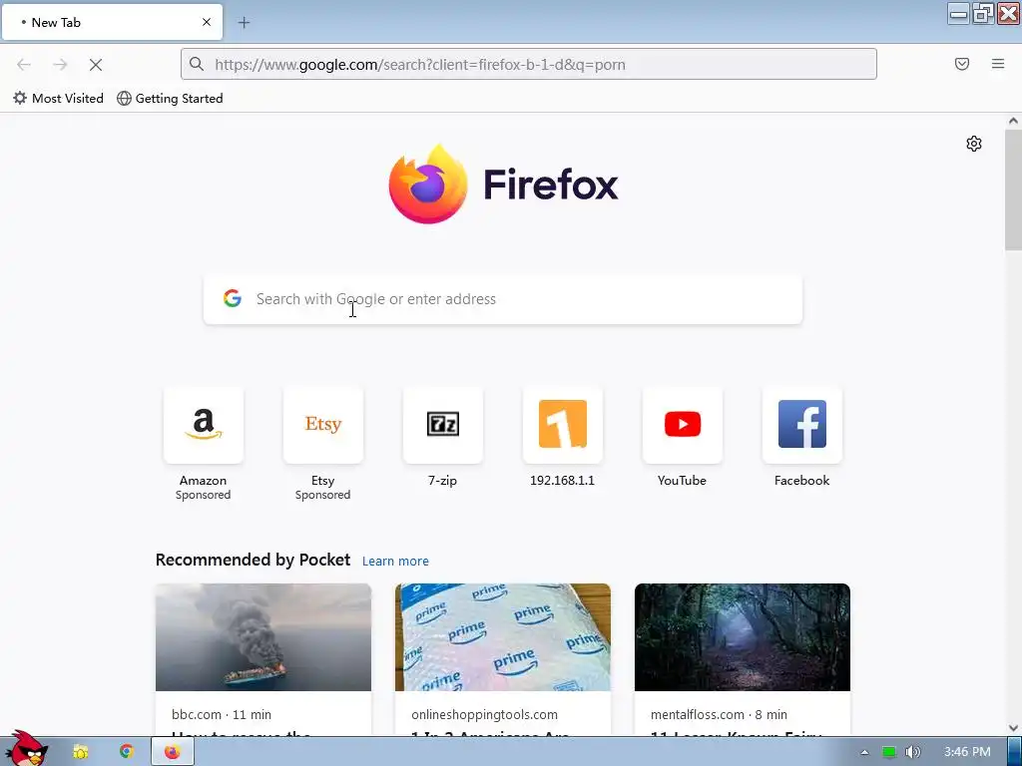
Task: Open new tab personalize settings gear
Action: click(974, 144)
